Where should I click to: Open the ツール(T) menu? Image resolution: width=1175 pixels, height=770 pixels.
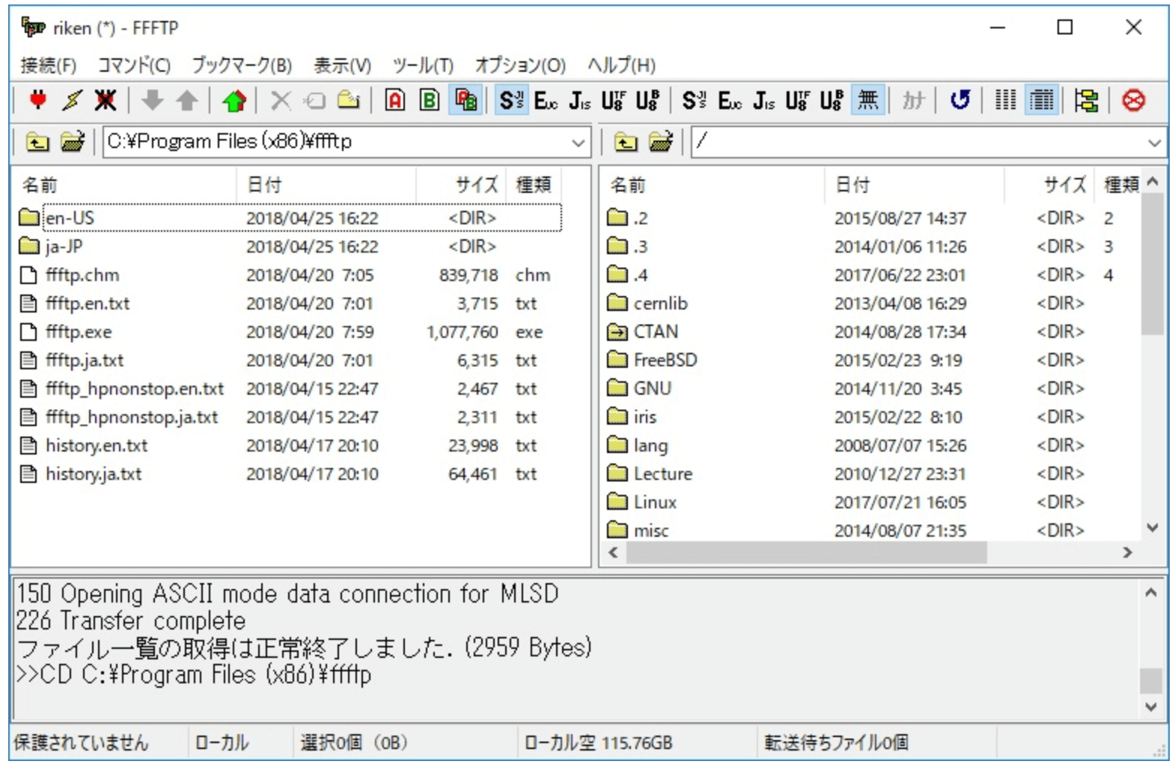[x=424, y=66]
